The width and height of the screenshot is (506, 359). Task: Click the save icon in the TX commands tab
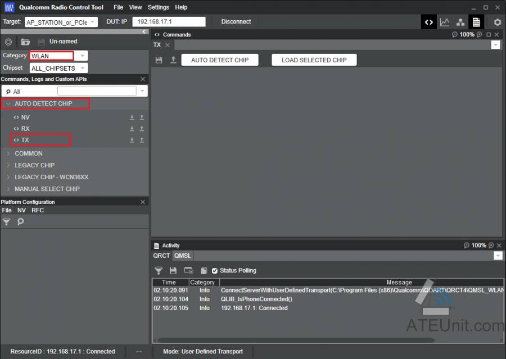tap(159, 60)
